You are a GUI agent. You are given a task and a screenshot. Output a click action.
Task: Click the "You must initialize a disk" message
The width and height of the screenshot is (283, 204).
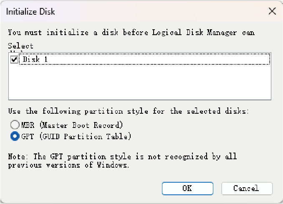131,32
